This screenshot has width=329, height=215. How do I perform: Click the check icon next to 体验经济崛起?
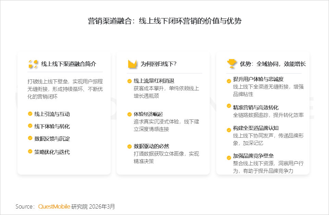click(x=130, y=114)
